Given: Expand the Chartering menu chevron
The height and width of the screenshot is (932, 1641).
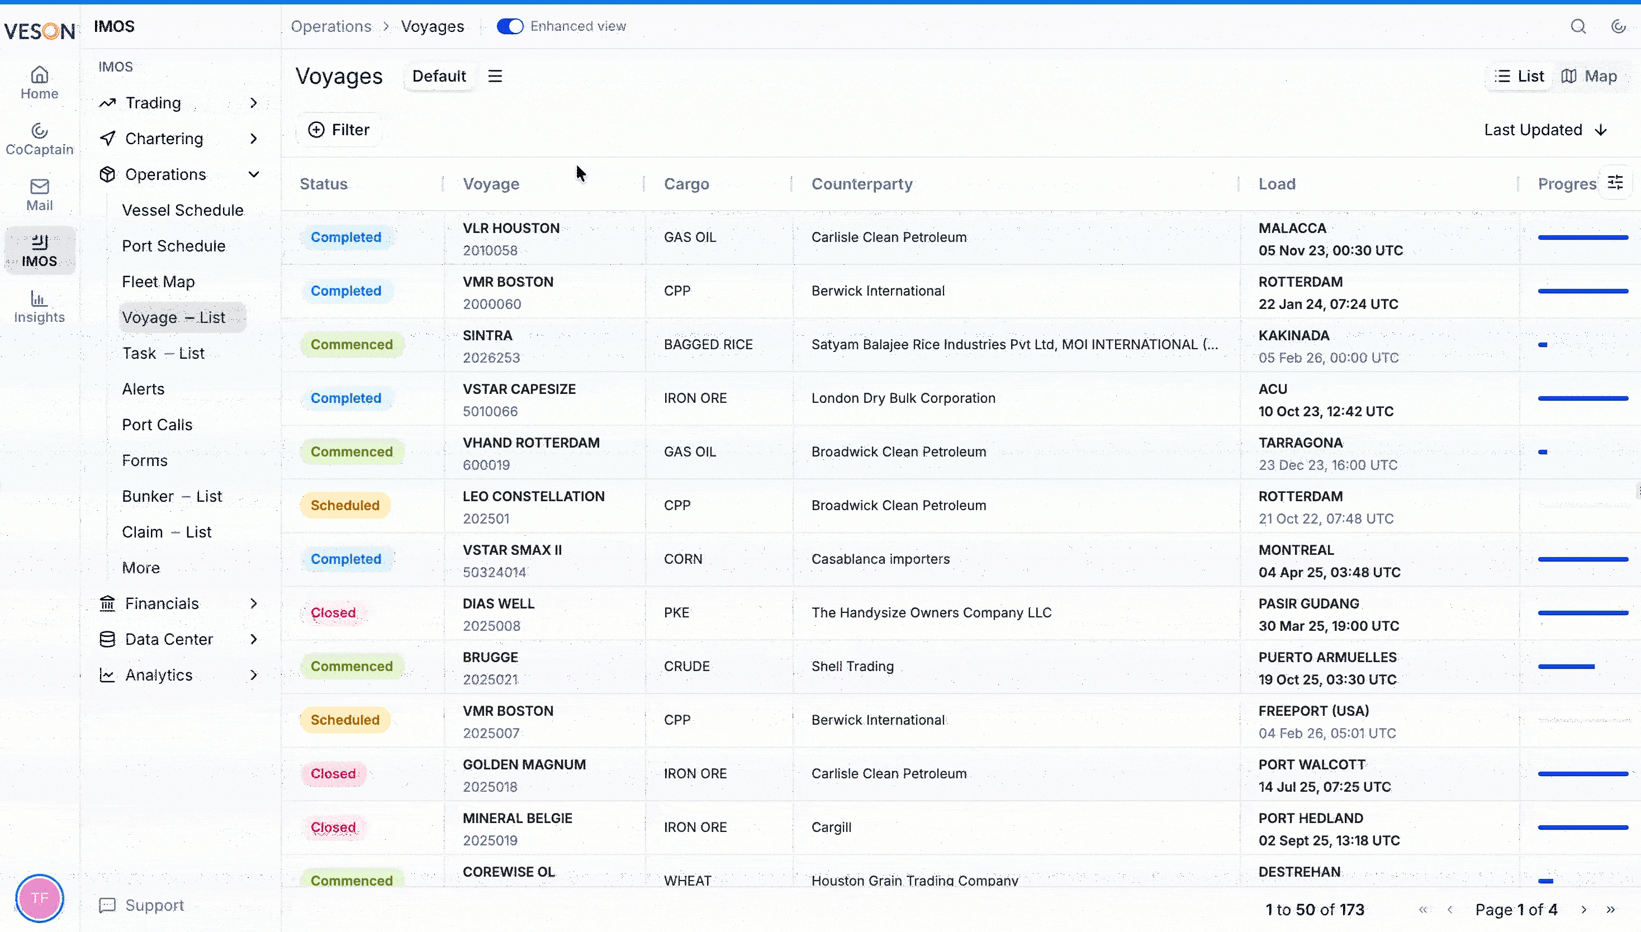Looking at the screenshot, I should pyautogui.click(x=254, y=138).
